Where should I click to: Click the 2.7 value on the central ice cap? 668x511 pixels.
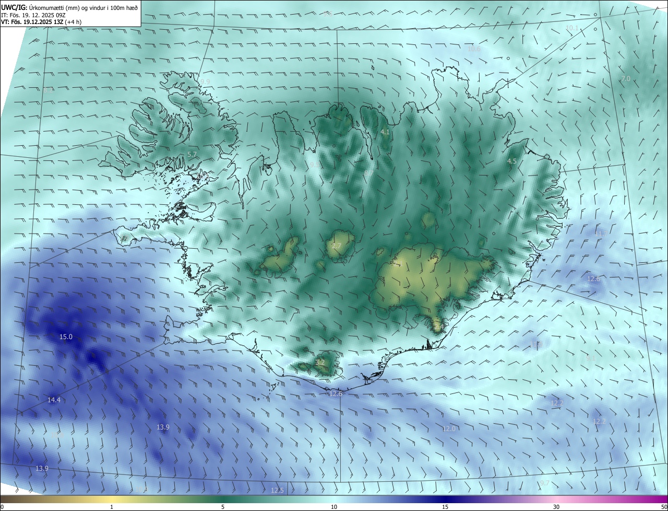(x=336, y=246)
